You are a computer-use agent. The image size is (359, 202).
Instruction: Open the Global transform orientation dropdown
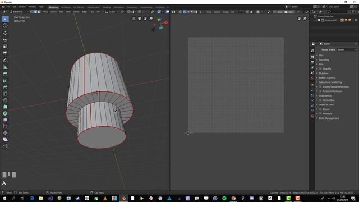(112, 12)
